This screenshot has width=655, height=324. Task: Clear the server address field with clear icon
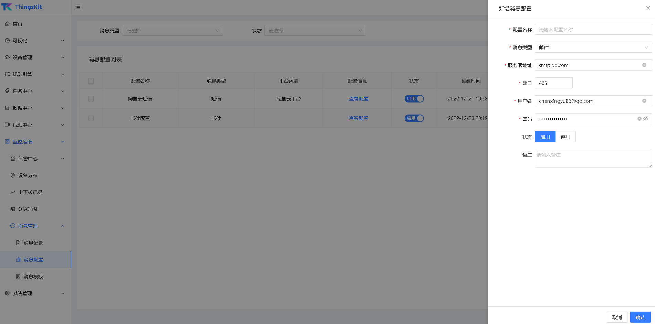644,65
